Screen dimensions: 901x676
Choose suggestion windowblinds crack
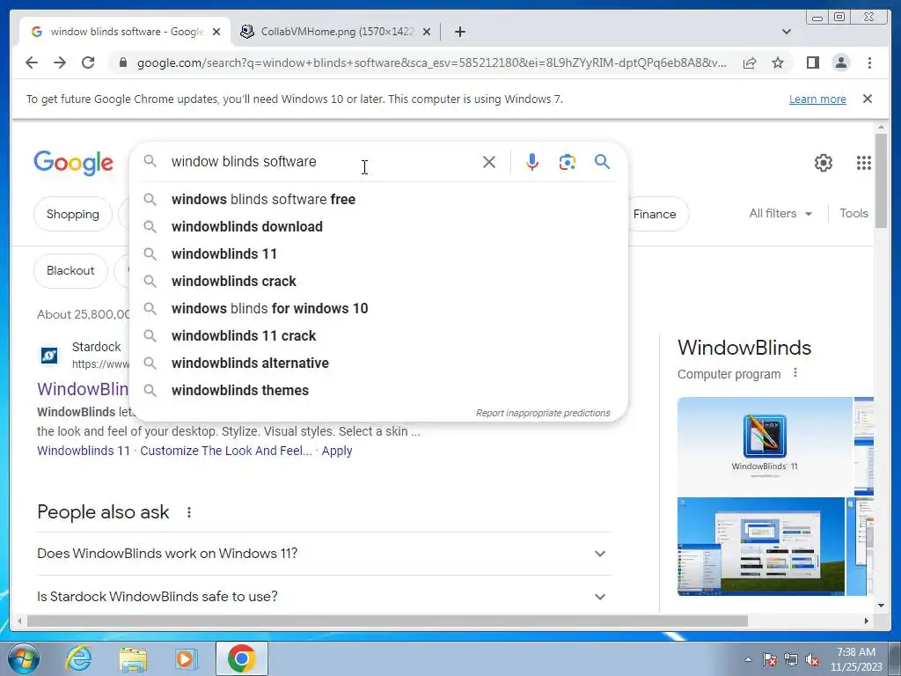click(x=378, y=281)
